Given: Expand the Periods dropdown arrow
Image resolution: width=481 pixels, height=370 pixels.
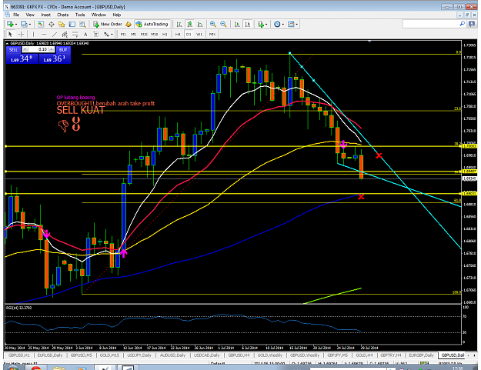Looking at the screenshot, I should (x=283, y=24).
